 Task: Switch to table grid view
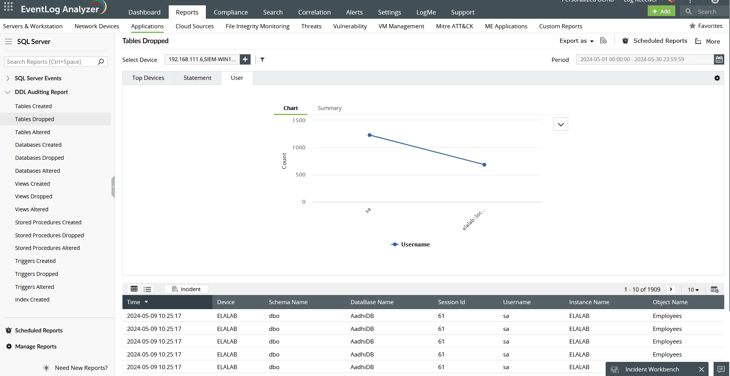[134, 289]
